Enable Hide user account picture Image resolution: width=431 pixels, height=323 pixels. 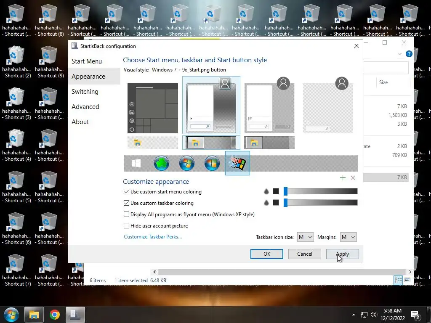(x=156, y=226)
